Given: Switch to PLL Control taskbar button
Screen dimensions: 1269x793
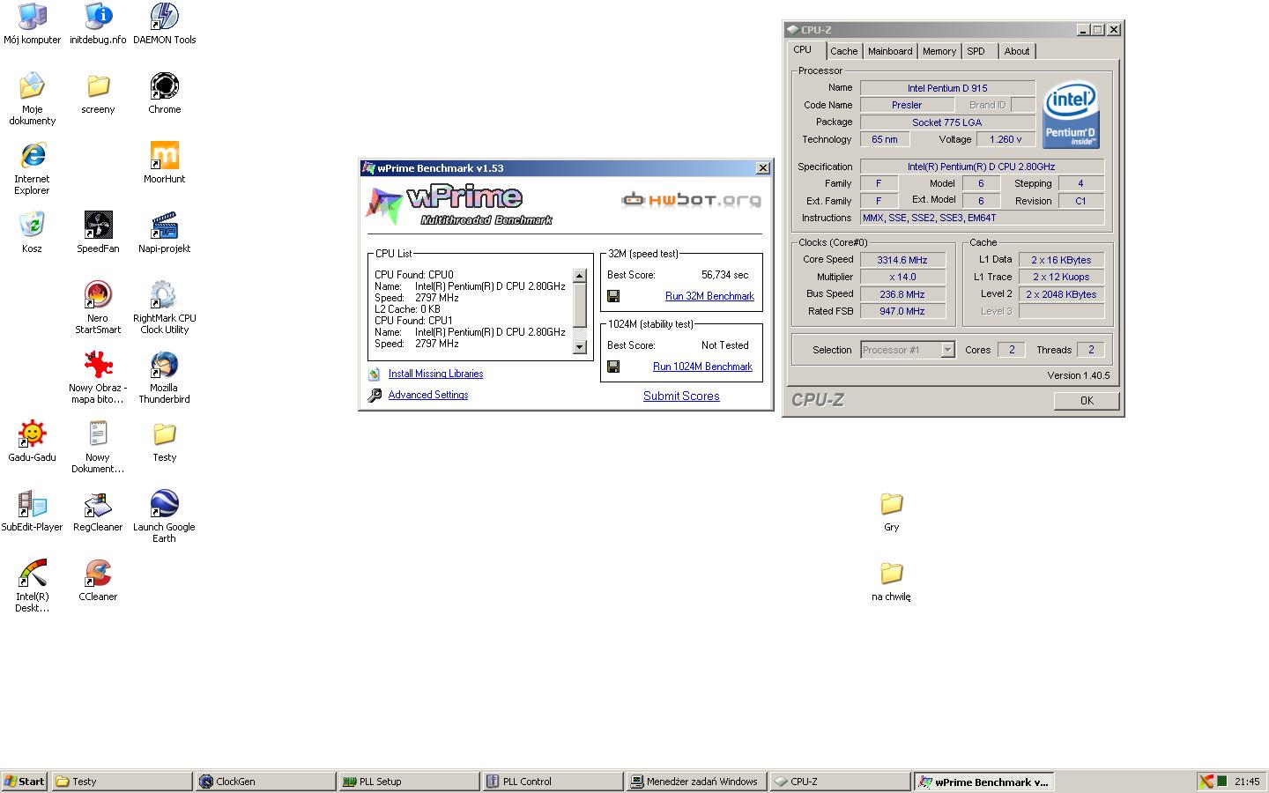Looking at the screenshot, I should click(553, 781).
